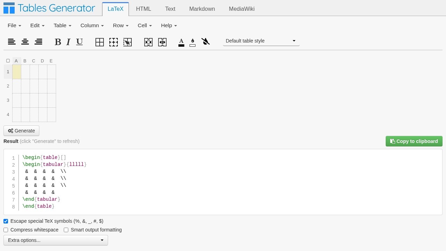The width and height of the screenshot is (446, 251).
Task: Click the align left icon
Action: (x=12, y=42)
